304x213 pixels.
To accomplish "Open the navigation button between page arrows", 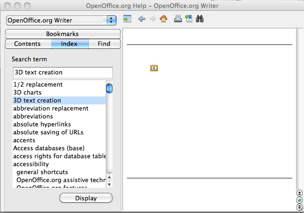I will [299, 199].
